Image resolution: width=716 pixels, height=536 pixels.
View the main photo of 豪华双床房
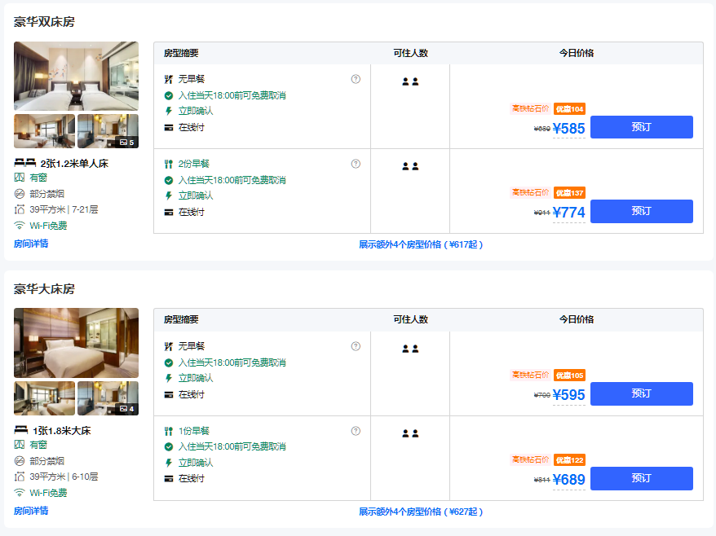[x=76, y=77]
